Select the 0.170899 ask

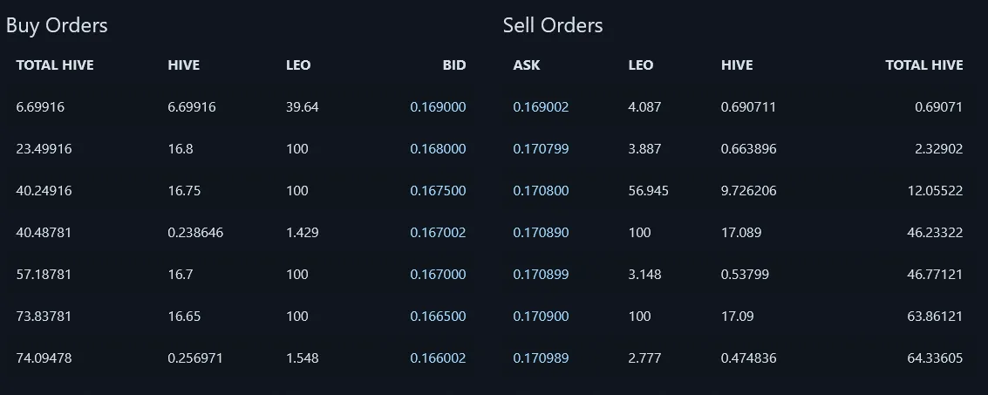pyautogui.click(x=541, y=274)
